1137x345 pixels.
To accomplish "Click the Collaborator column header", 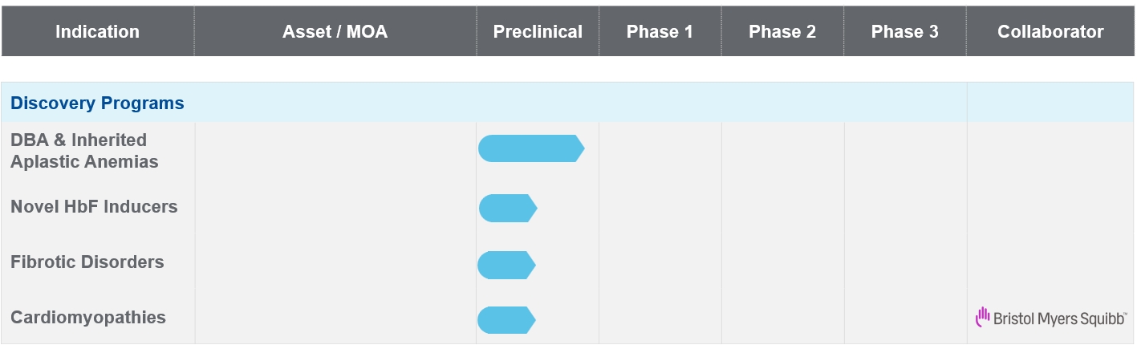I will point(1050,32).
